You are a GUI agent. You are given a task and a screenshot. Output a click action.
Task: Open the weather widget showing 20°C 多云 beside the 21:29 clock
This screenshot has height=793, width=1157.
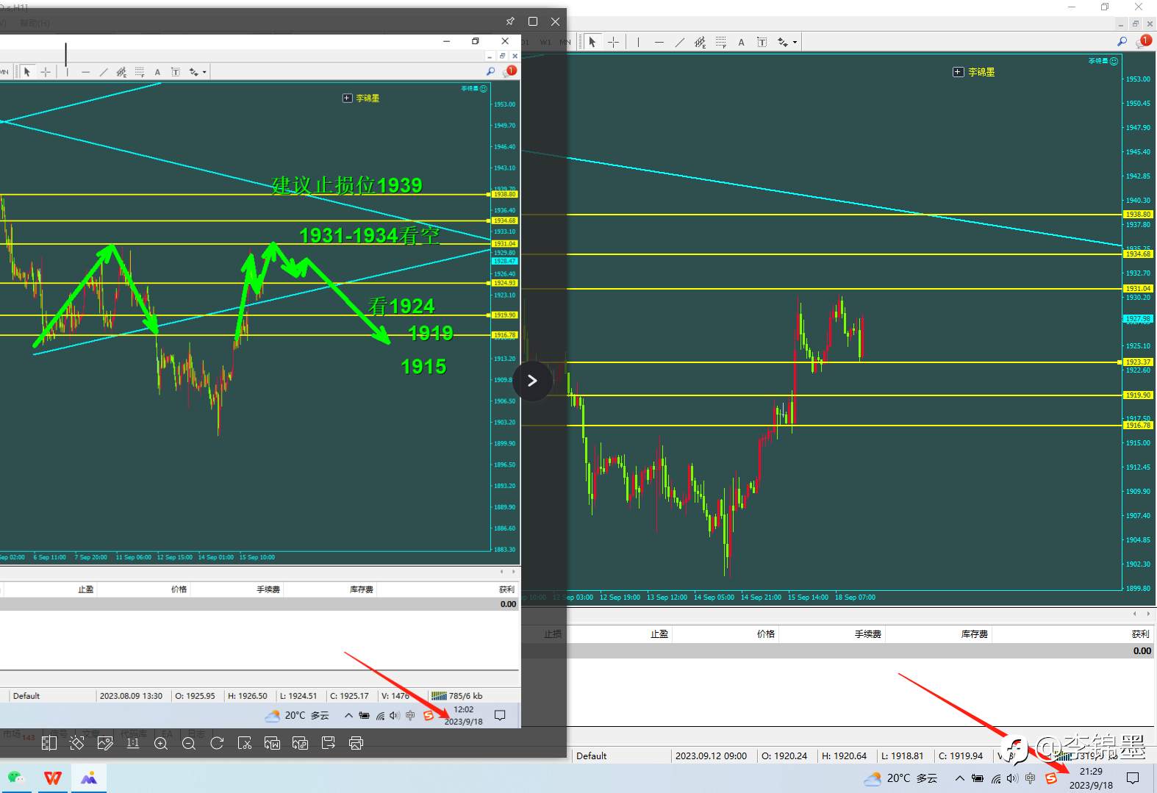pos(901,778)
